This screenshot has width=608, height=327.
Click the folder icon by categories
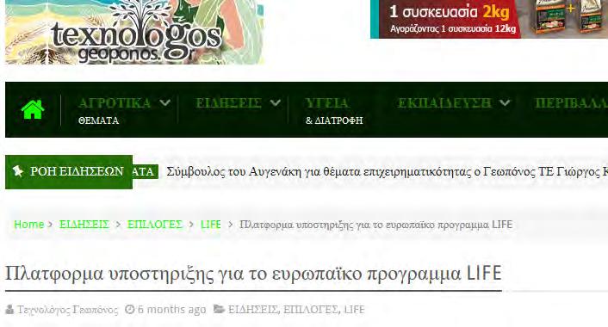pos(219,309)
